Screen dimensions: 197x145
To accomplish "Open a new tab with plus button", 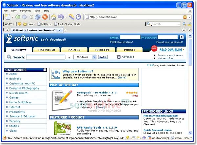I will (x=65, y=30).
